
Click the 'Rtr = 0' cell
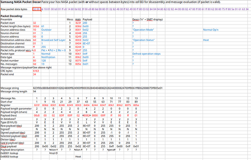pyautogui.click(x=62, y=50)
